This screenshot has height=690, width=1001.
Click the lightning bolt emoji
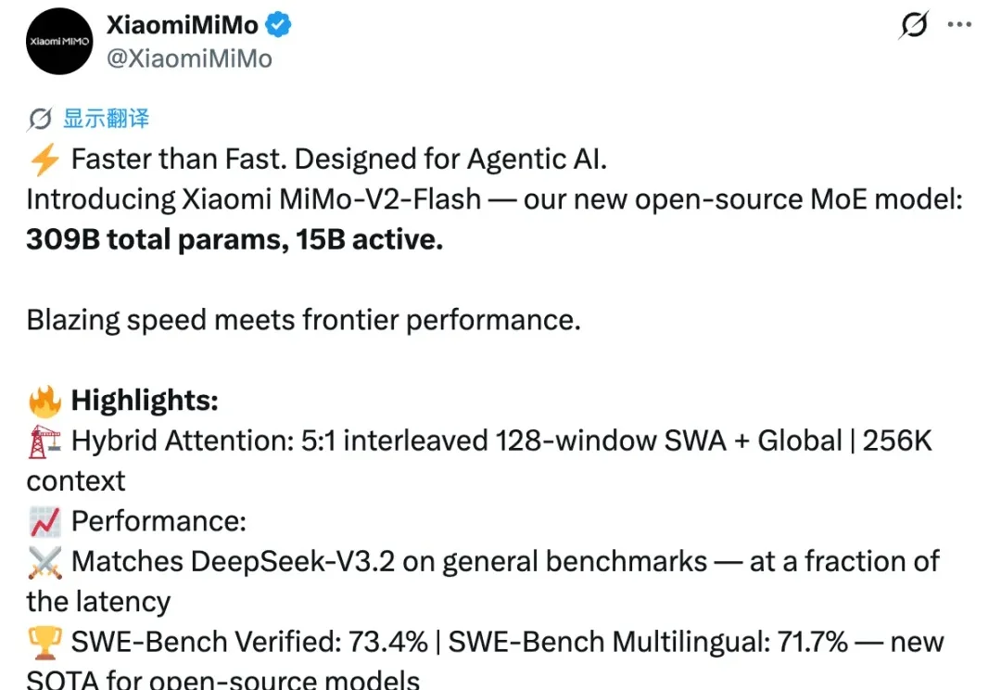(44, 160)
